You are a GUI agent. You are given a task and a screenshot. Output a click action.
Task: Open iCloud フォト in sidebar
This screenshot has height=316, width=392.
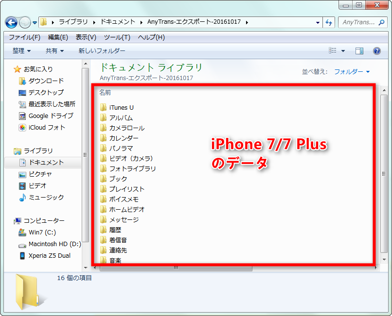[x=42, y=128]
